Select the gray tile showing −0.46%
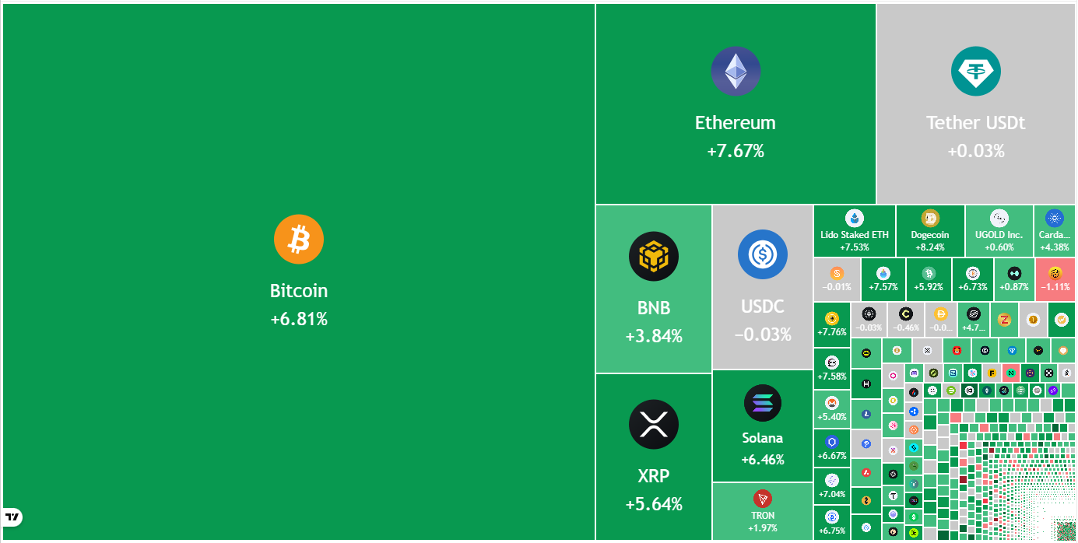Screen dimensions: 1078x543 click(905, 321)
